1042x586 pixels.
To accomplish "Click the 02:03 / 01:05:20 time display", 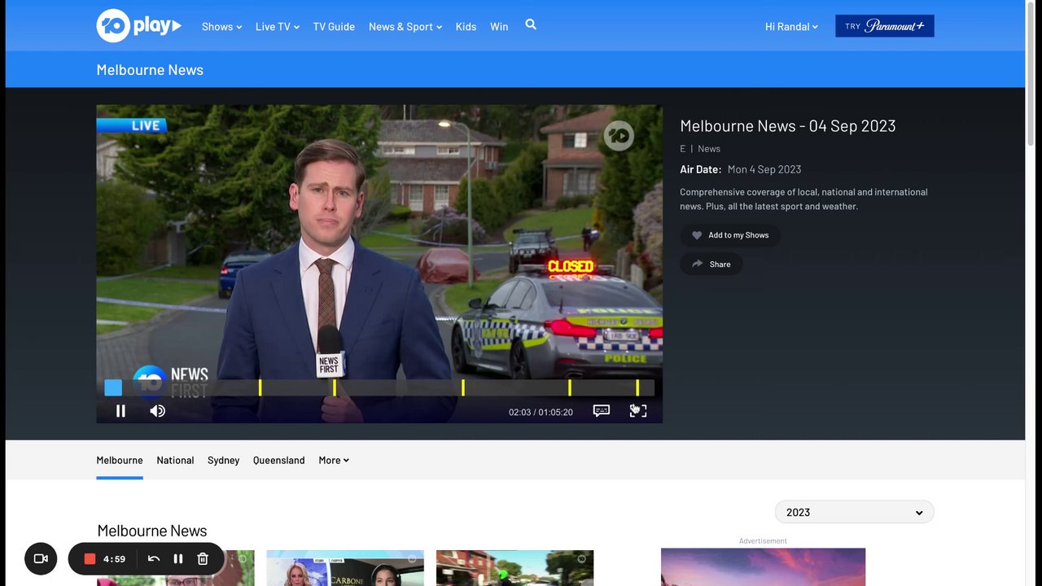I will tap(541, 412).
